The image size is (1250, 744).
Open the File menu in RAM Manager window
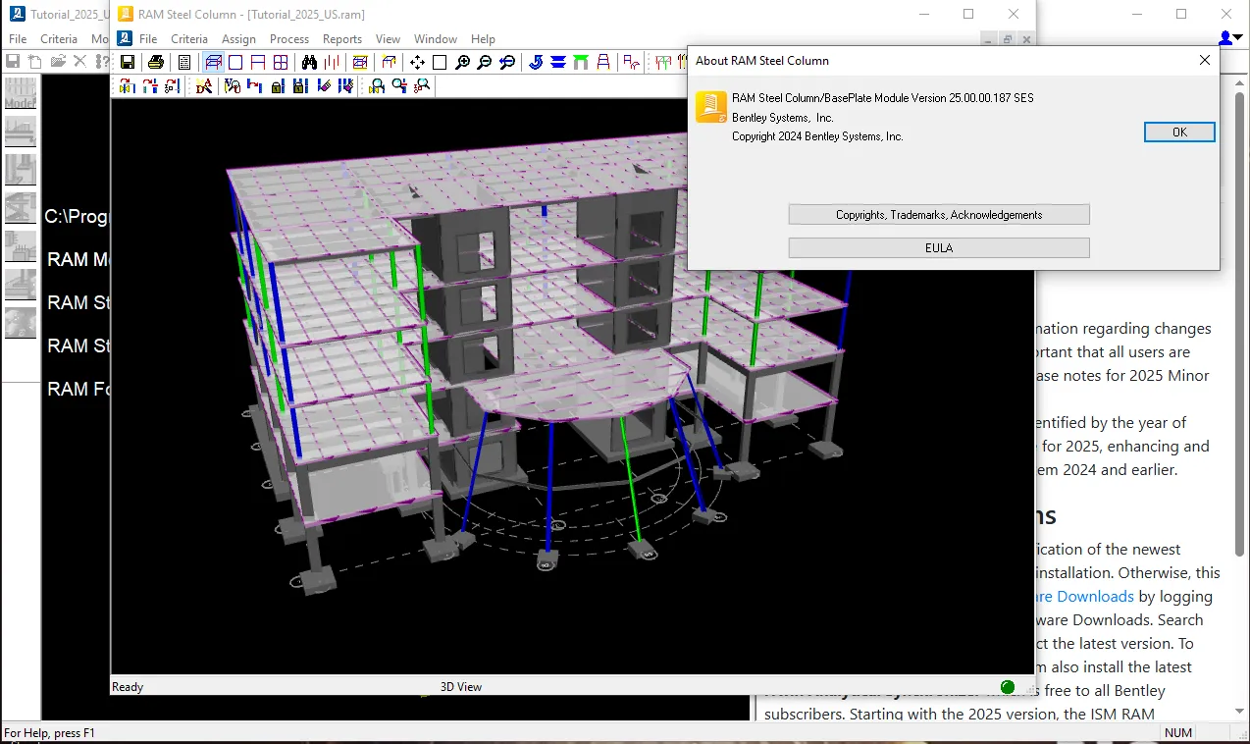click(17, 39)
